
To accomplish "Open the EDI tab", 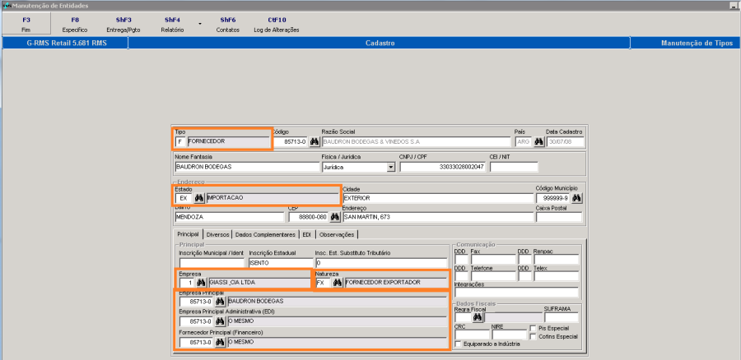I will (307, 234).
